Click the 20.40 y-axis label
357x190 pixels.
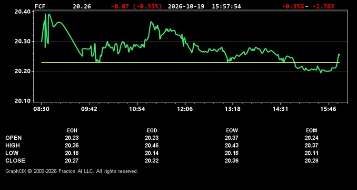[22, 12]
